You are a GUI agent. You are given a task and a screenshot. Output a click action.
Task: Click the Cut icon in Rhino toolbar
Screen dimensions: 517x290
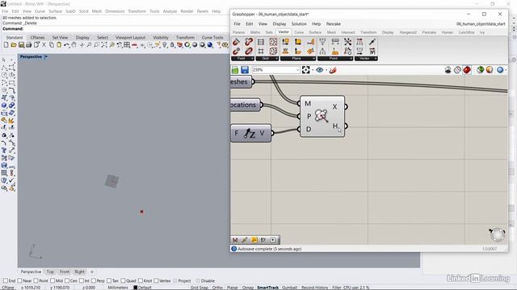[44, 45]
